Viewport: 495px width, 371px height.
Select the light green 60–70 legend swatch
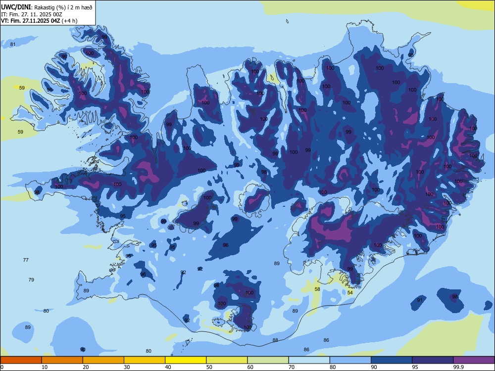click(x=268, y=360)
